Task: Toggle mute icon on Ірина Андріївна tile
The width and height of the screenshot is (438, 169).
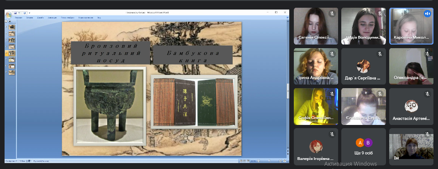Action: (x=332, y=54)
